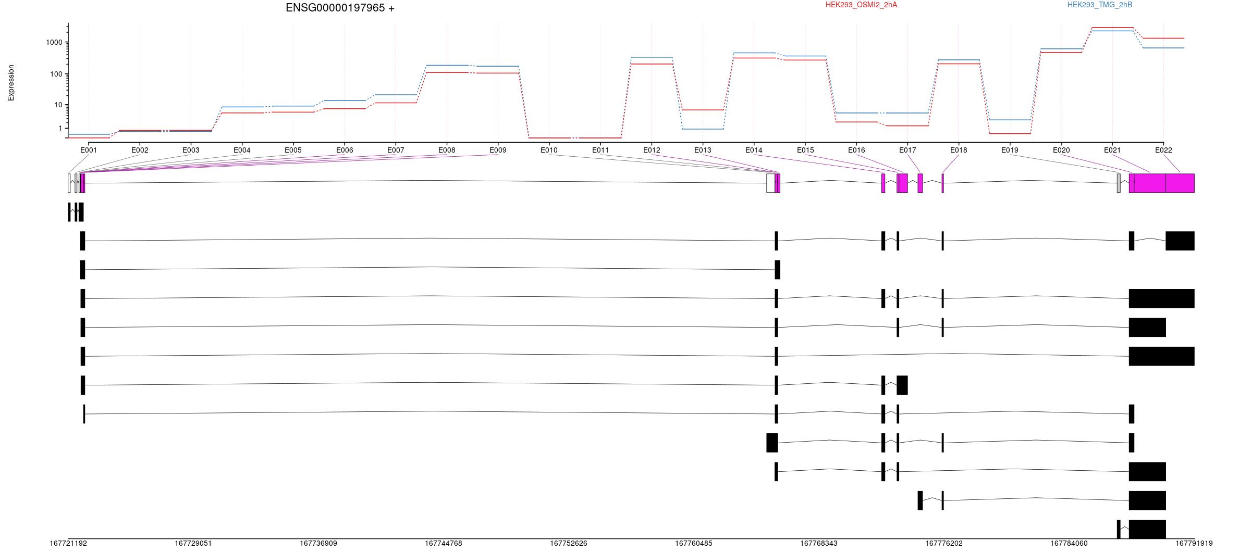
Task: Click genomic coordinate 167784060
Action: 1069,543
